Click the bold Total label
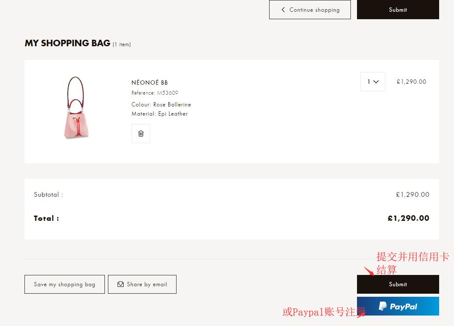Viewport: 454px width, 326px height. [x=46, y=218]
